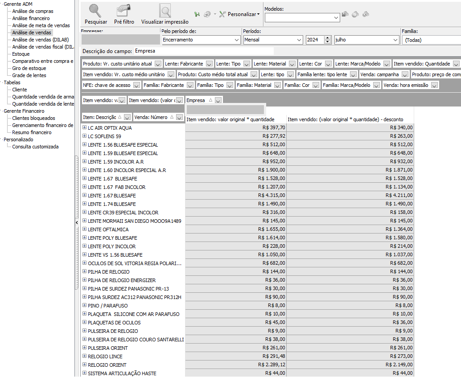
Task: Open the Modelos combo box
Action: click(302, 18)
